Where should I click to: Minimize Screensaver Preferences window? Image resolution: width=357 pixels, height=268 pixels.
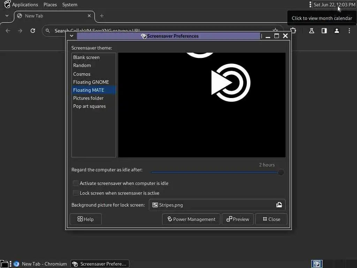point(268,36)
